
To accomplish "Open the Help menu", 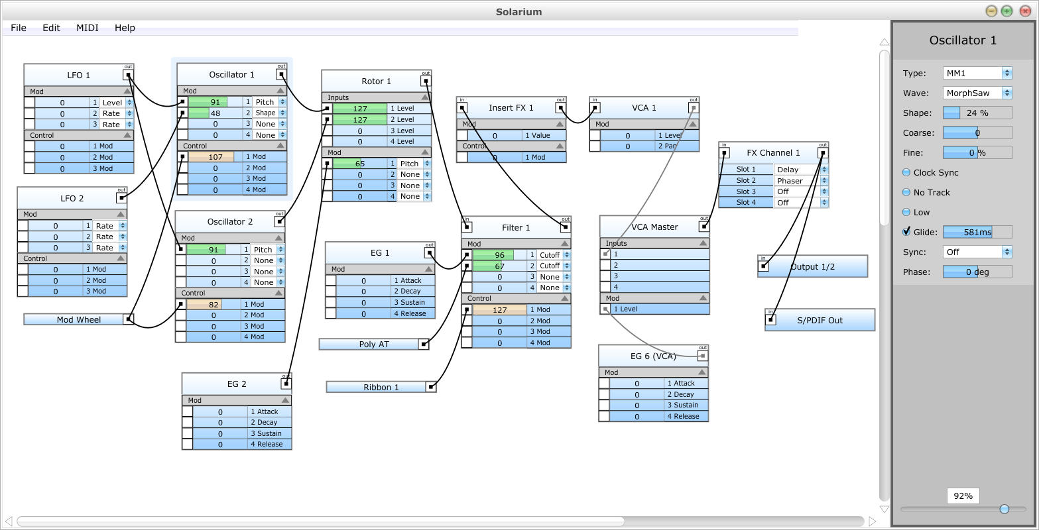I will [x=125, y=28].
